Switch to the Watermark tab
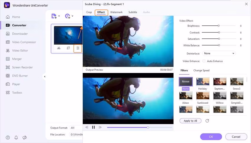Viewport: 251px width, 143px height. (116, 12)
